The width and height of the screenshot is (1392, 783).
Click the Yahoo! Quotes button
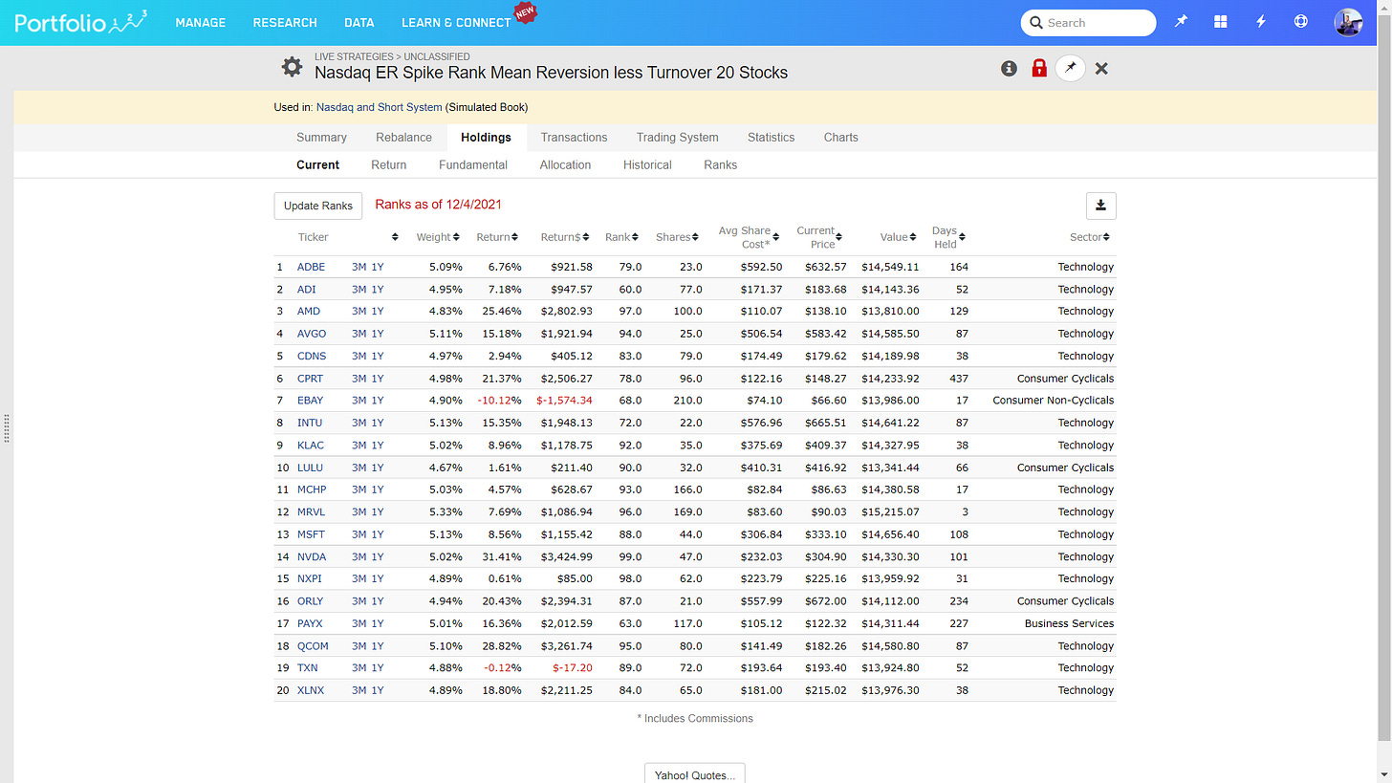(694, 773)
